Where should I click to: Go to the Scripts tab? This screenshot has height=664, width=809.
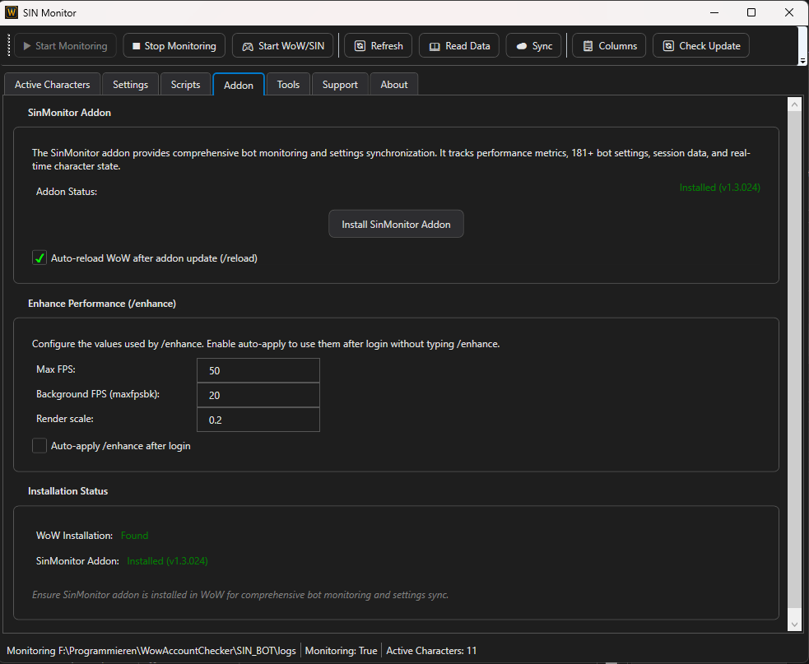click(185, 84)
